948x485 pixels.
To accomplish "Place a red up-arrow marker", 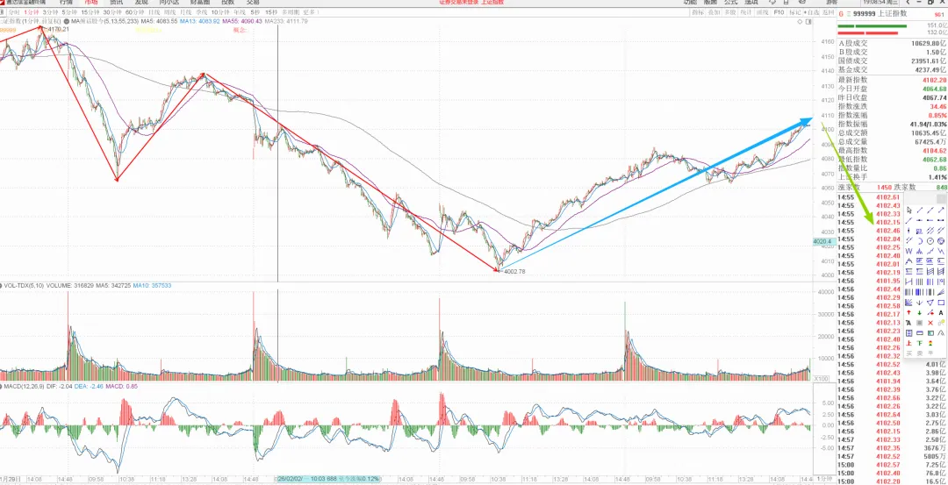I will pyautogui.click(x=908, y=312).
